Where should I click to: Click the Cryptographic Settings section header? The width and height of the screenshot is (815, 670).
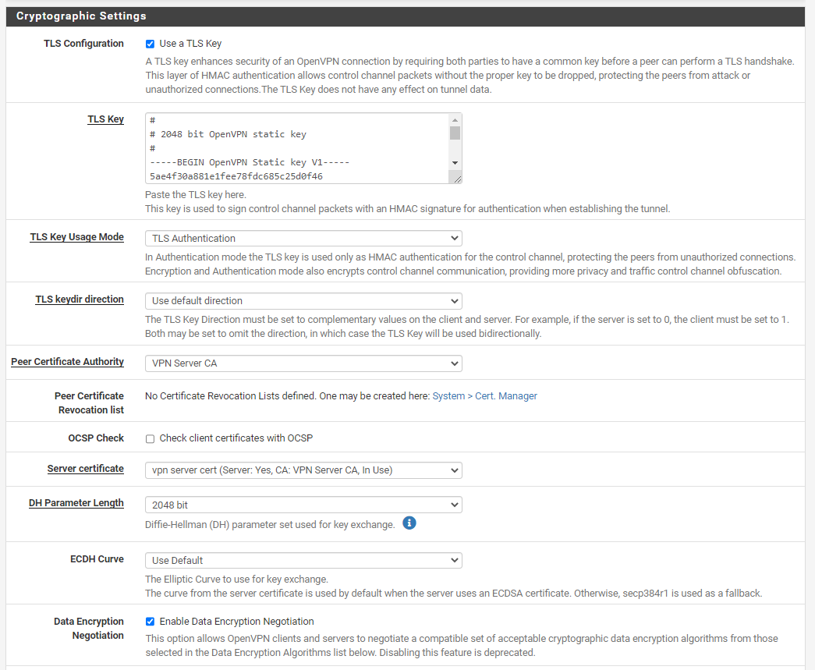pyautogui.click(x=406, y=16)
